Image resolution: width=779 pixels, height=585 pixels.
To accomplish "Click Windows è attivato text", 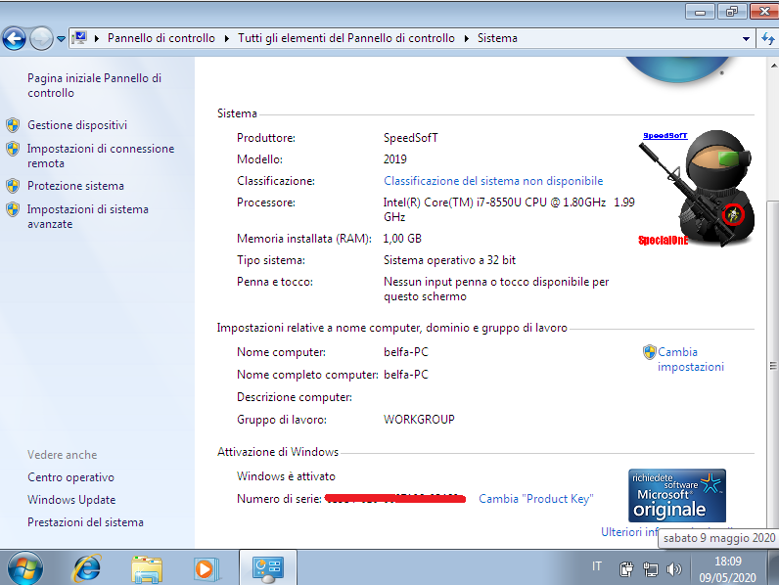I will [x=286, y=476].
